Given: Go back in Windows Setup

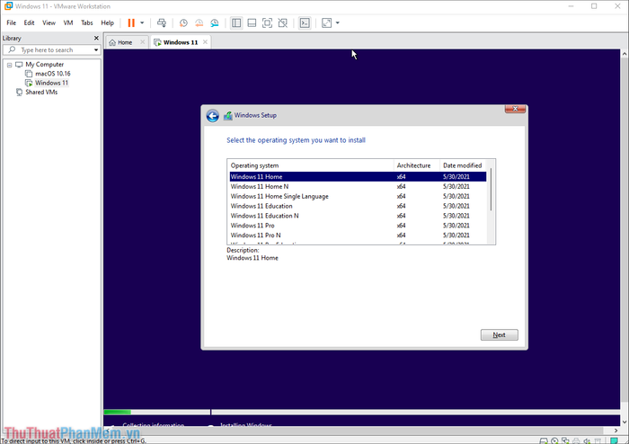Looking at the screenshot, I should click(x=213, y=116).
